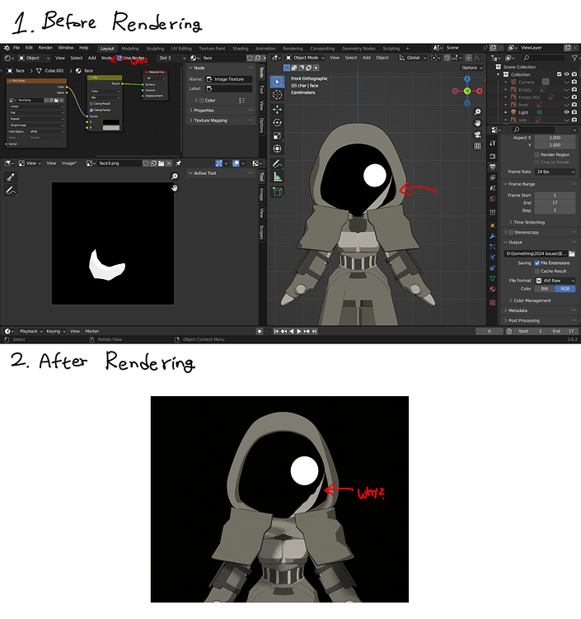Open the Object Mode dropdown in the viewport

(305, 58)
